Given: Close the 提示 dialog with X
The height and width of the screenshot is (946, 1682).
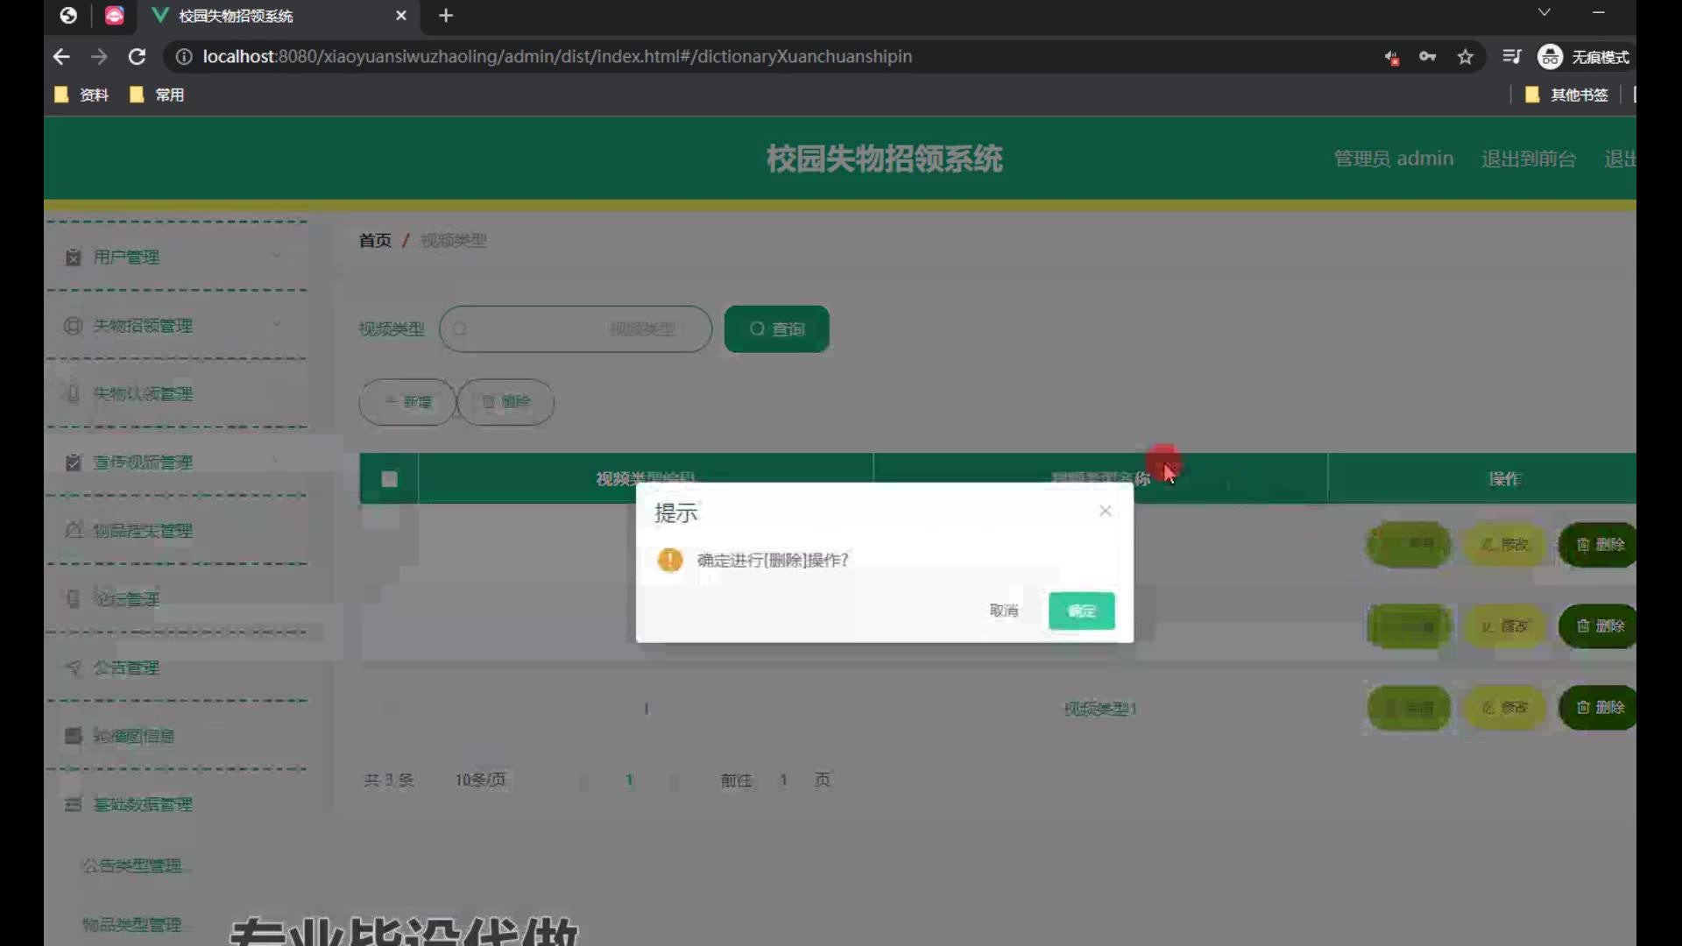Looking at the screenshot, I should (1106, 511).
